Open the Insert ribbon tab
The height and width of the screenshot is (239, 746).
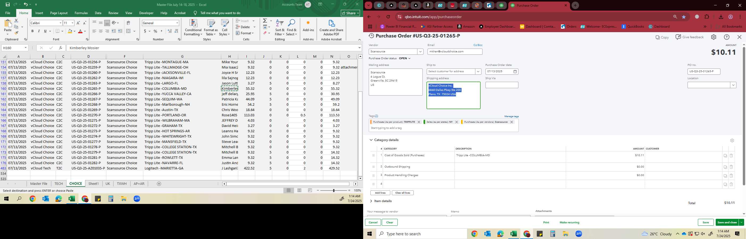pyautogui.click(x=39, y=13)
